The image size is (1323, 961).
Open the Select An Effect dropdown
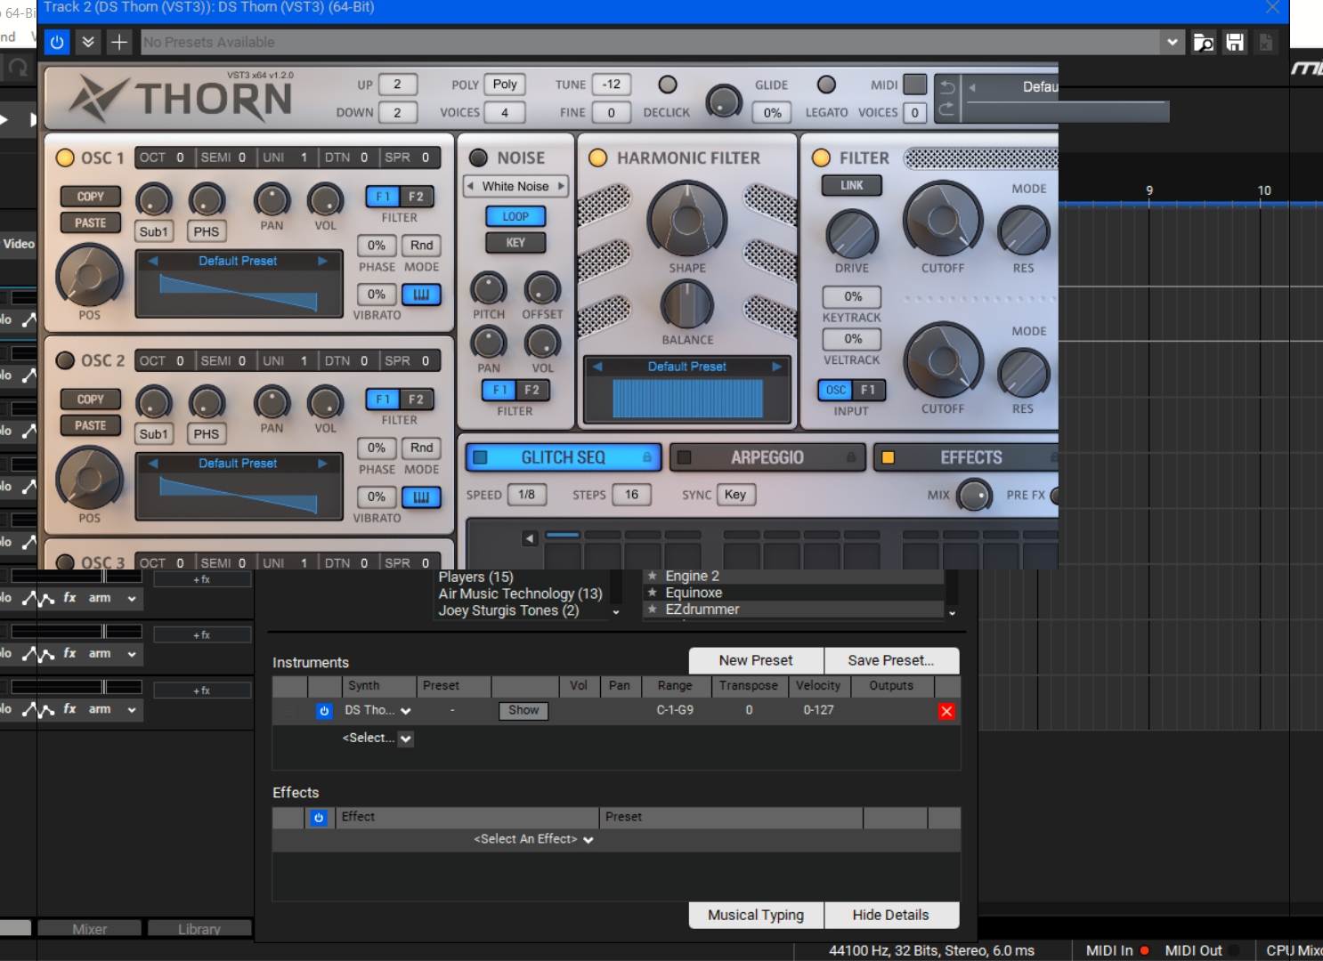coord(534,839)
